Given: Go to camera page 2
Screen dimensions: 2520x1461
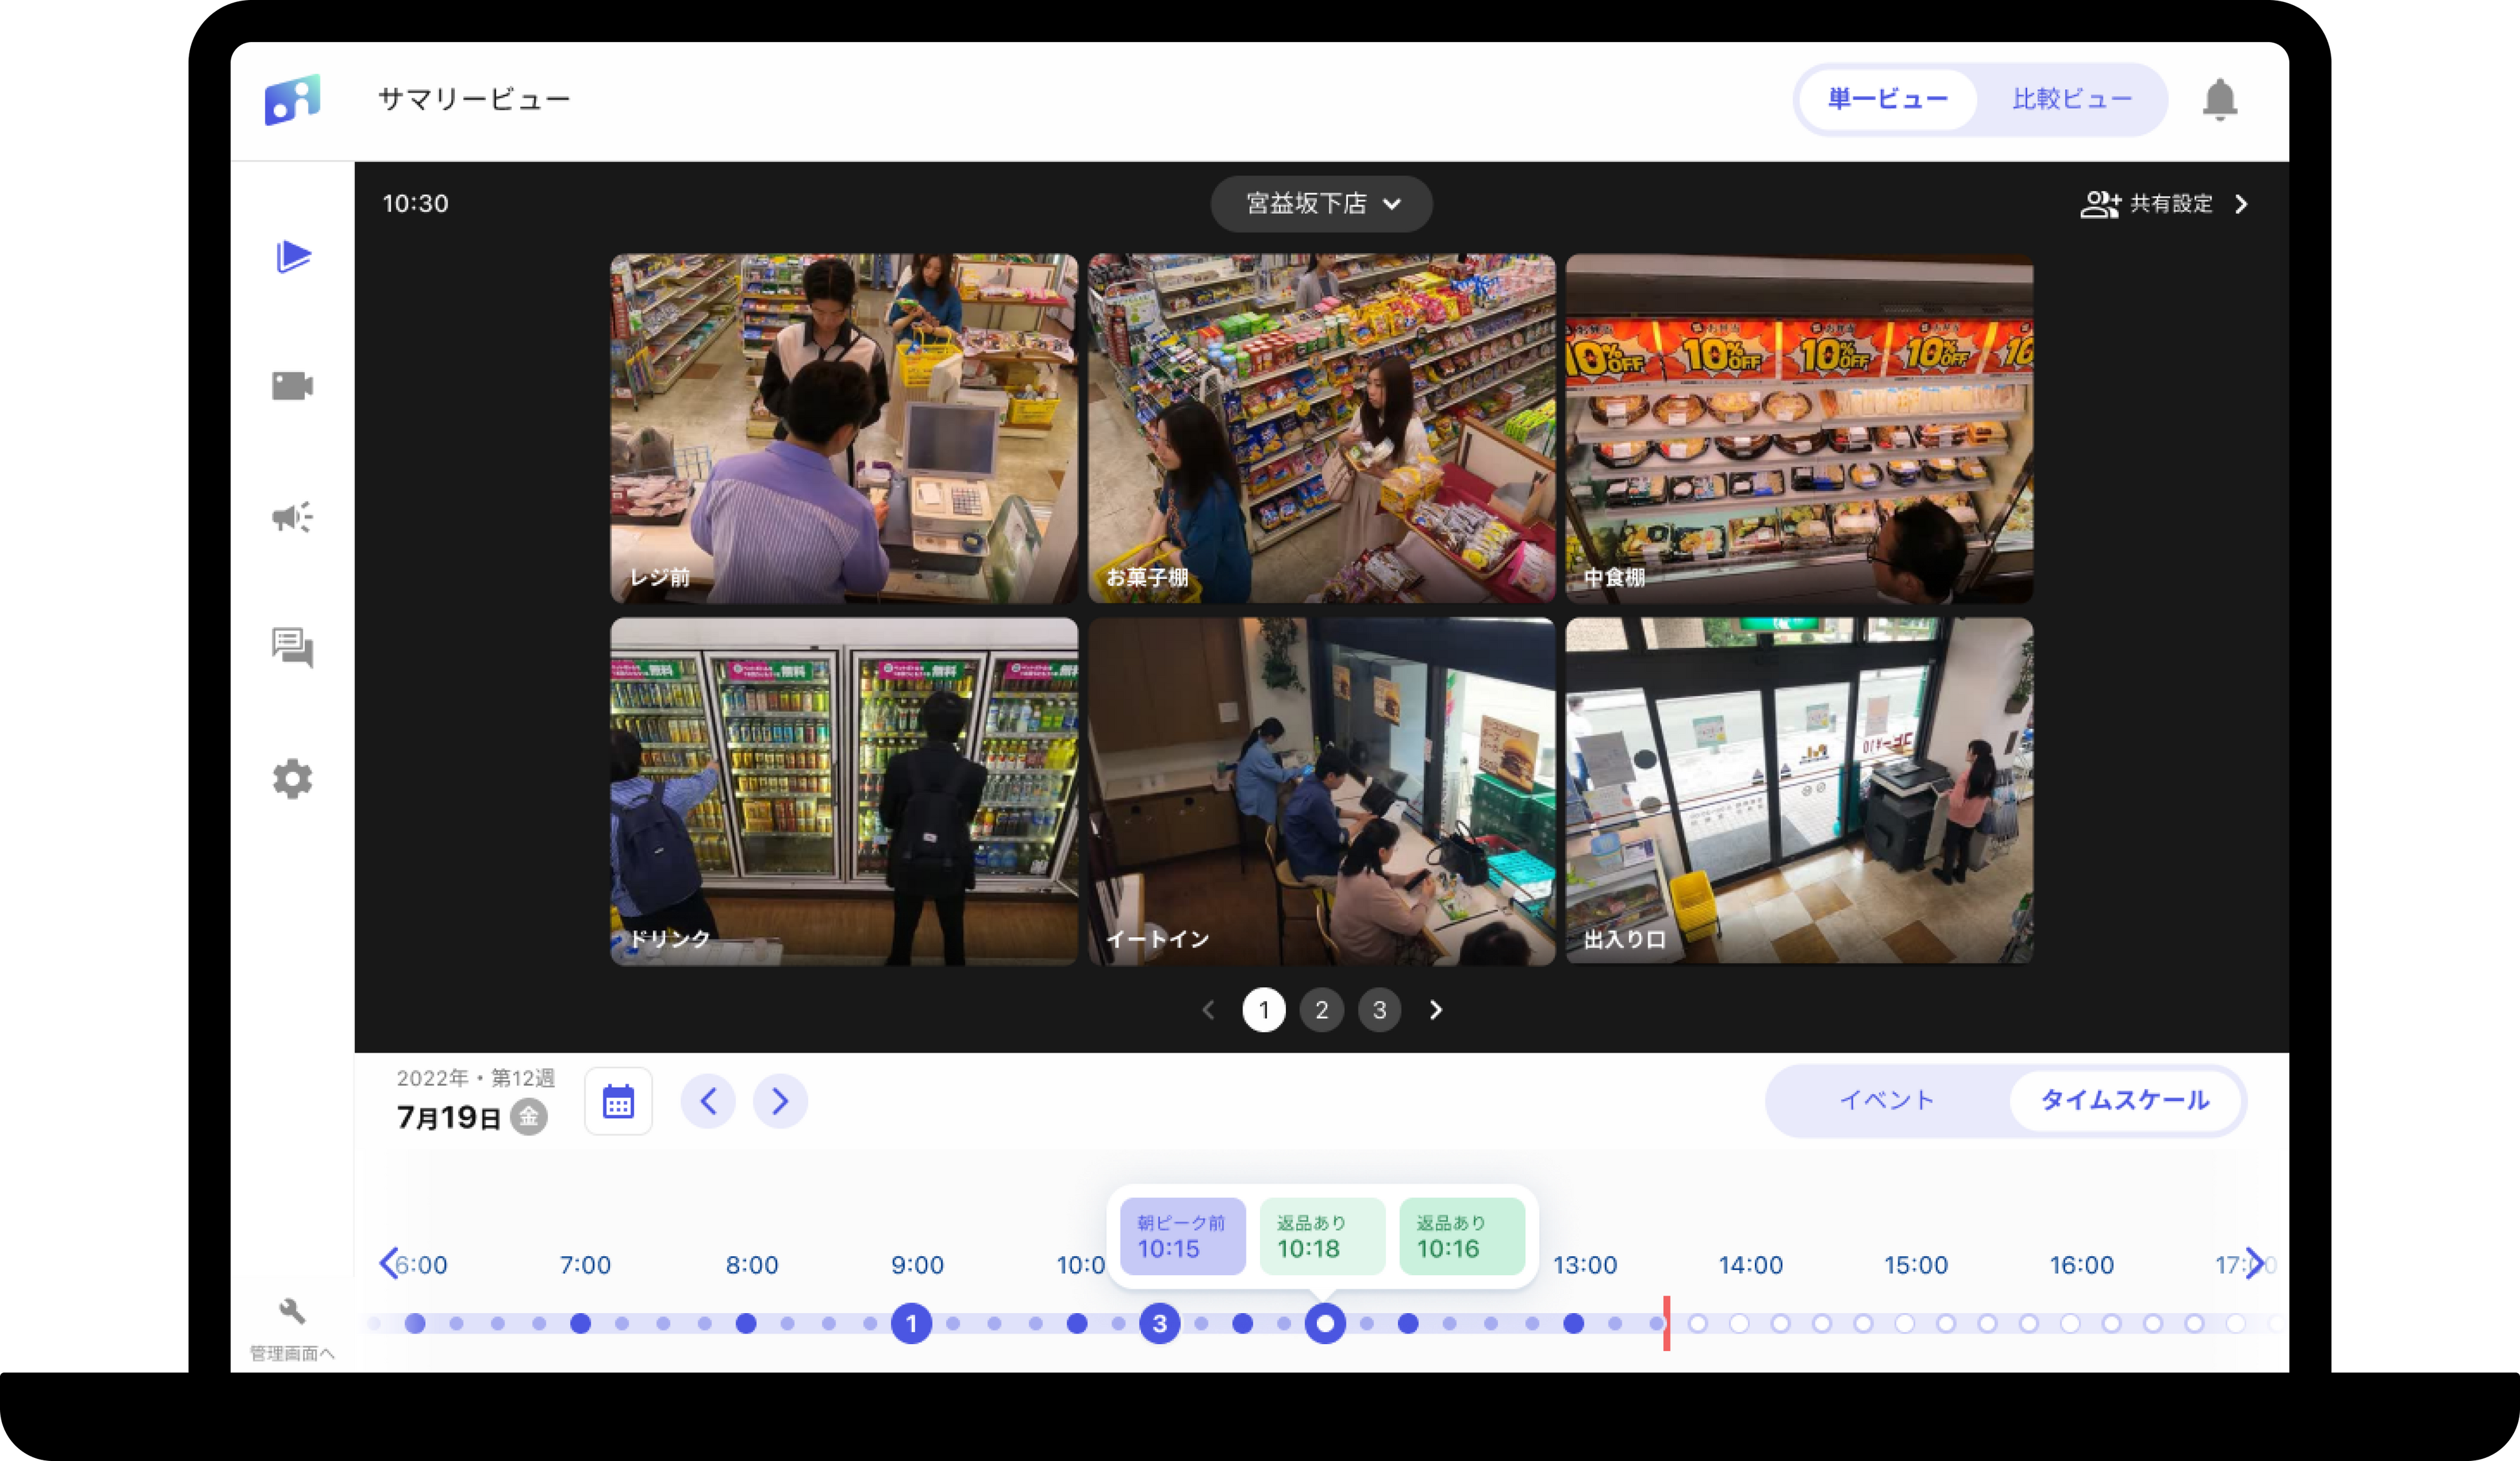Looking at the screenshot, I should coord(1321,1010).
